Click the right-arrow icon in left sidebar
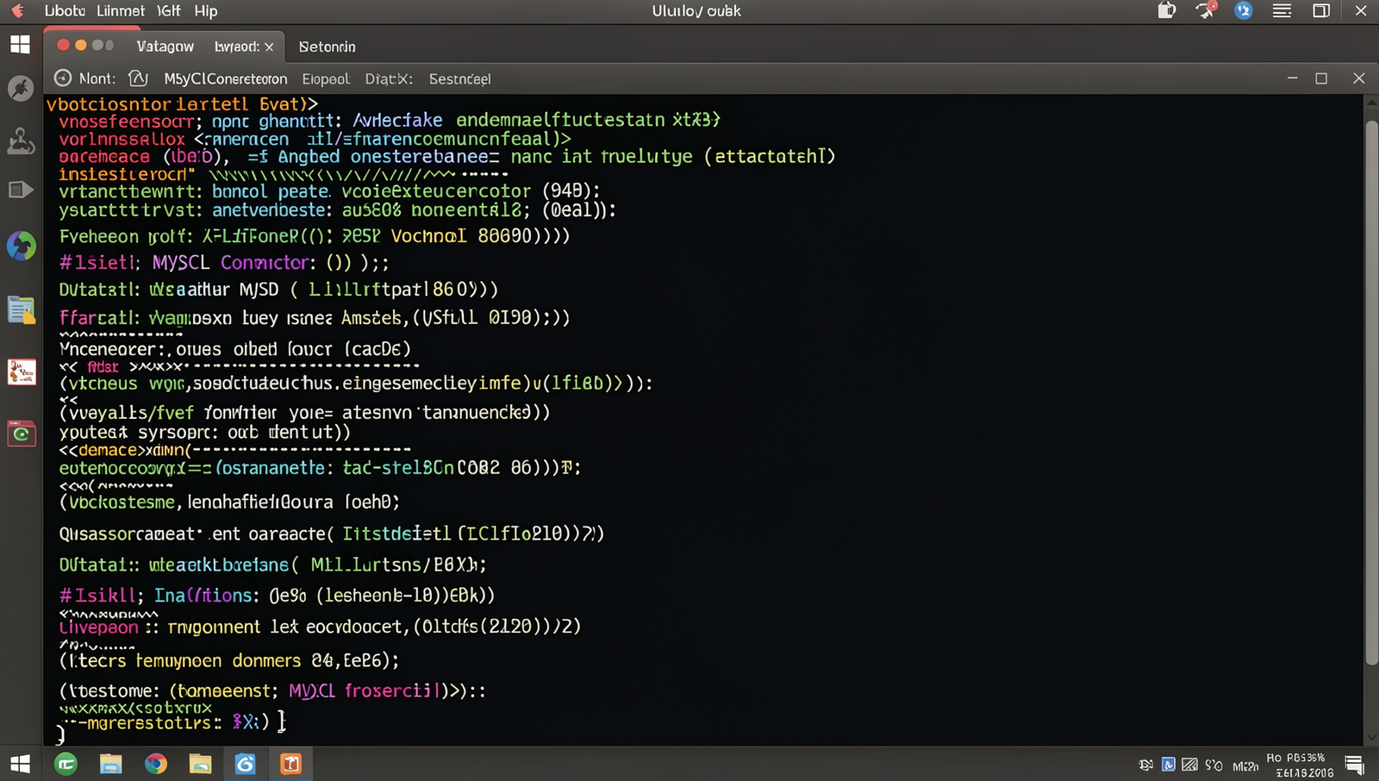This screenshot has width=1379, height=781. 21,190
